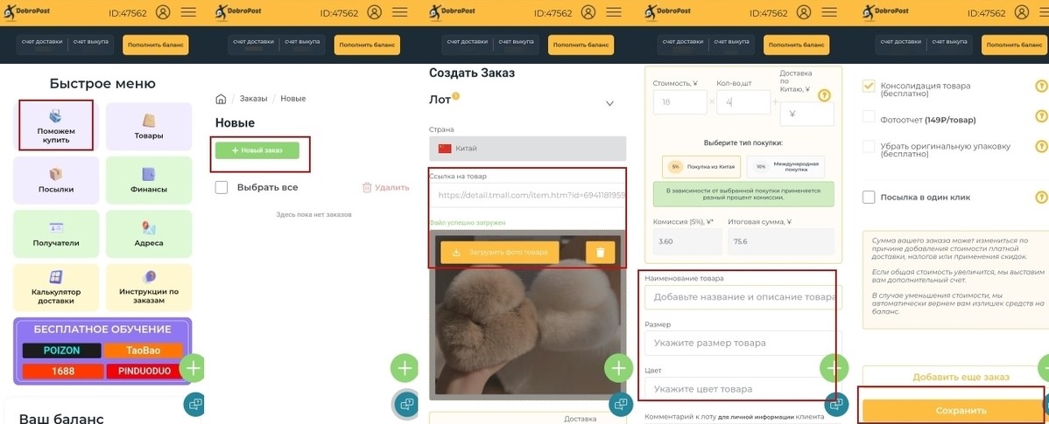Screen dimensions: 1049x424
Task: Tap green plus button on Быстрое меню screen
Action: click(x=193, y=368)
